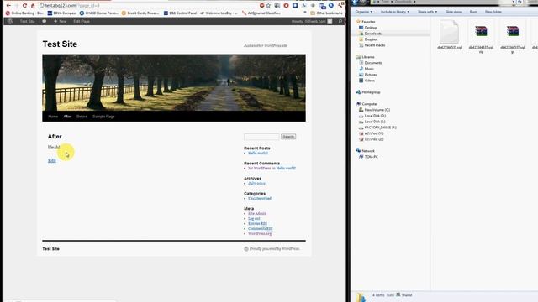The height and width of the screenshot is (302, 538).
Task: Open the Other bookmarks folder
Action: tap(326, 13)
